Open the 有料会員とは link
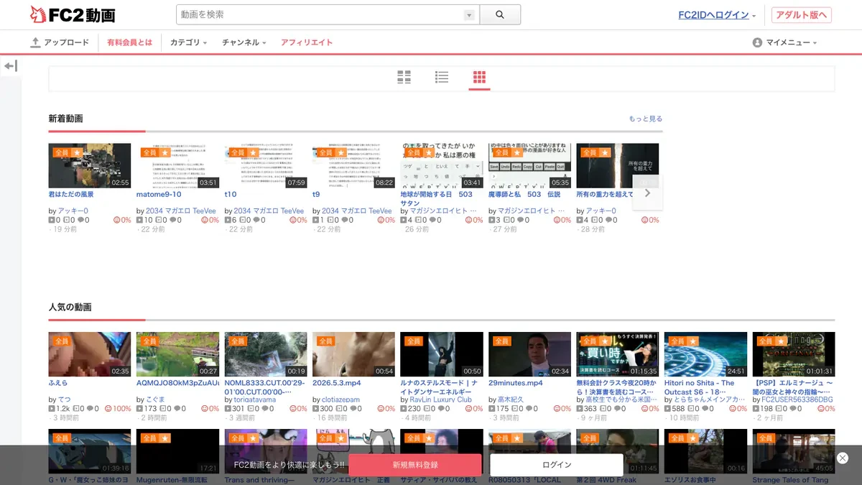 [x=129, y=42]
